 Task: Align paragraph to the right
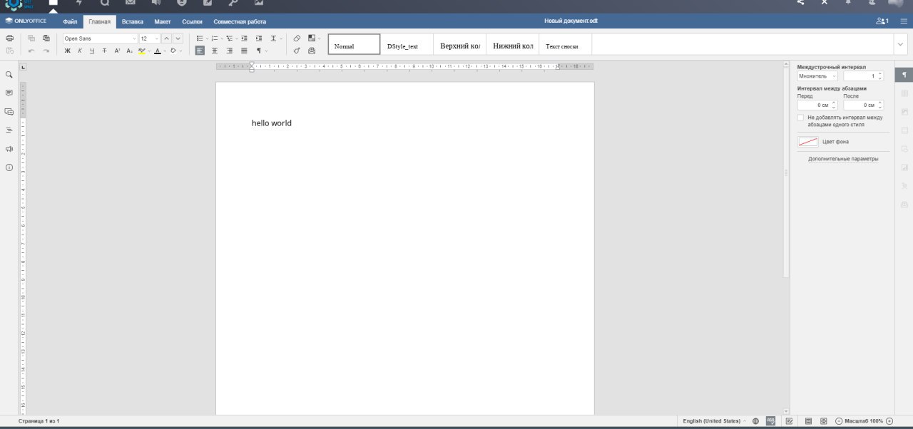[x=230, y=51]
